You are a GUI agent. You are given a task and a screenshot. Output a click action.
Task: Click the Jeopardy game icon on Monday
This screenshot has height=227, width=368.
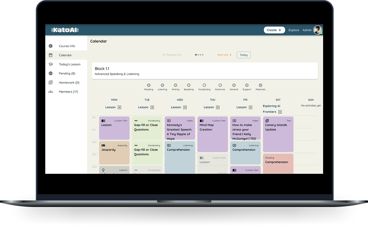(103, 145)
